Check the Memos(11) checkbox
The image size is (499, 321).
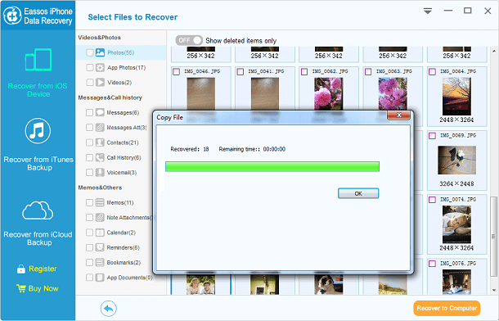(x=90, y=202)
